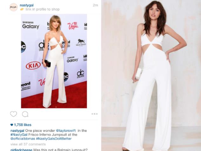Open comments via speech bubble icon
The height and width of the screenshot is (151, 201).
point(25,114)
